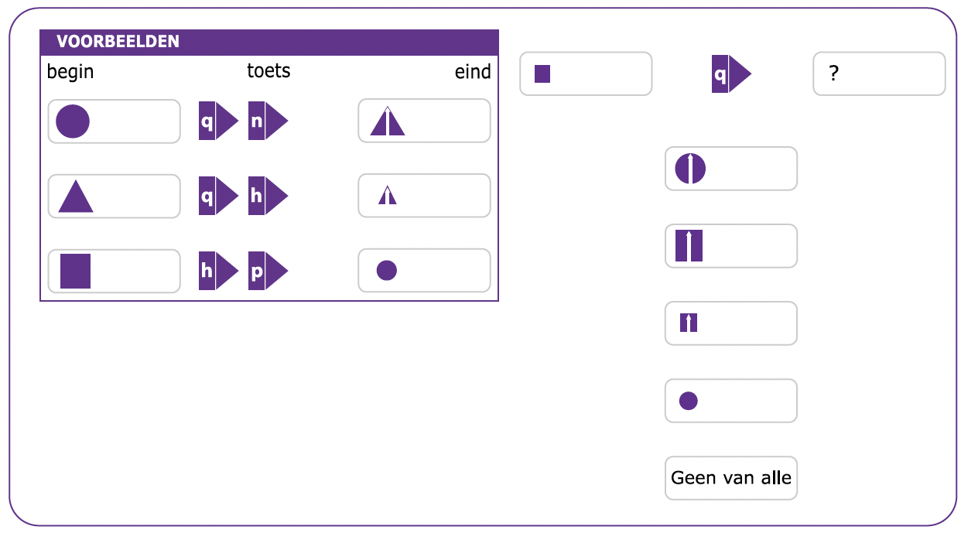Click the q key arrow in question
The image size is (961, 540).
click(731, 74)
